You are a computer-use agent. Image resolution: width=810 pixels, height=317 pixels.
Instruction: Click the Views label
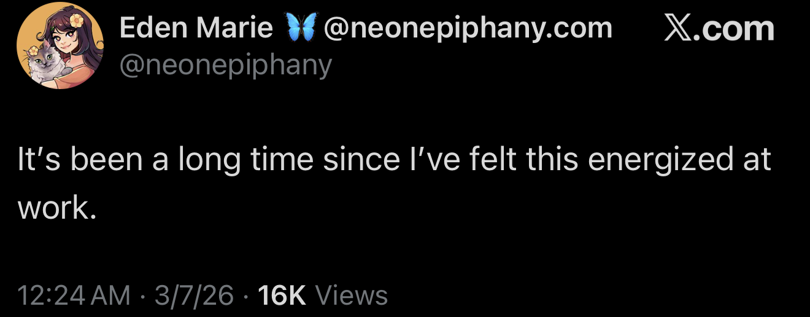coord(351,295)
